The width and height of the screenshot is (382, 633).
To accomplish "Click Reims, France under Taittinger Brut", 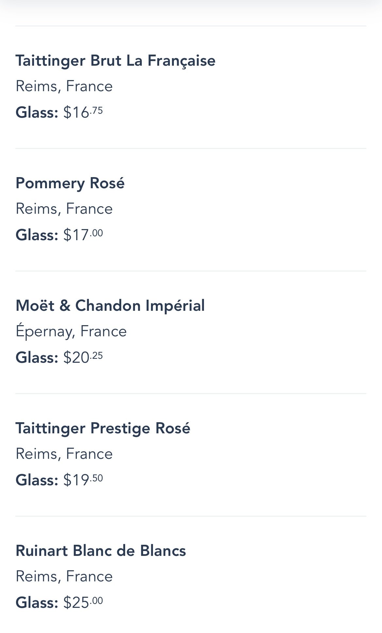I will pyautogui.click(x=64, y=86).
